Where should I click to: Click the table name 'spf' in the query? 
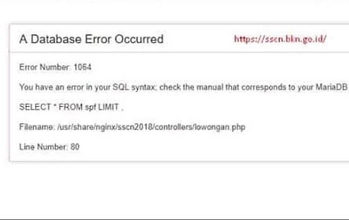point(90,108)
